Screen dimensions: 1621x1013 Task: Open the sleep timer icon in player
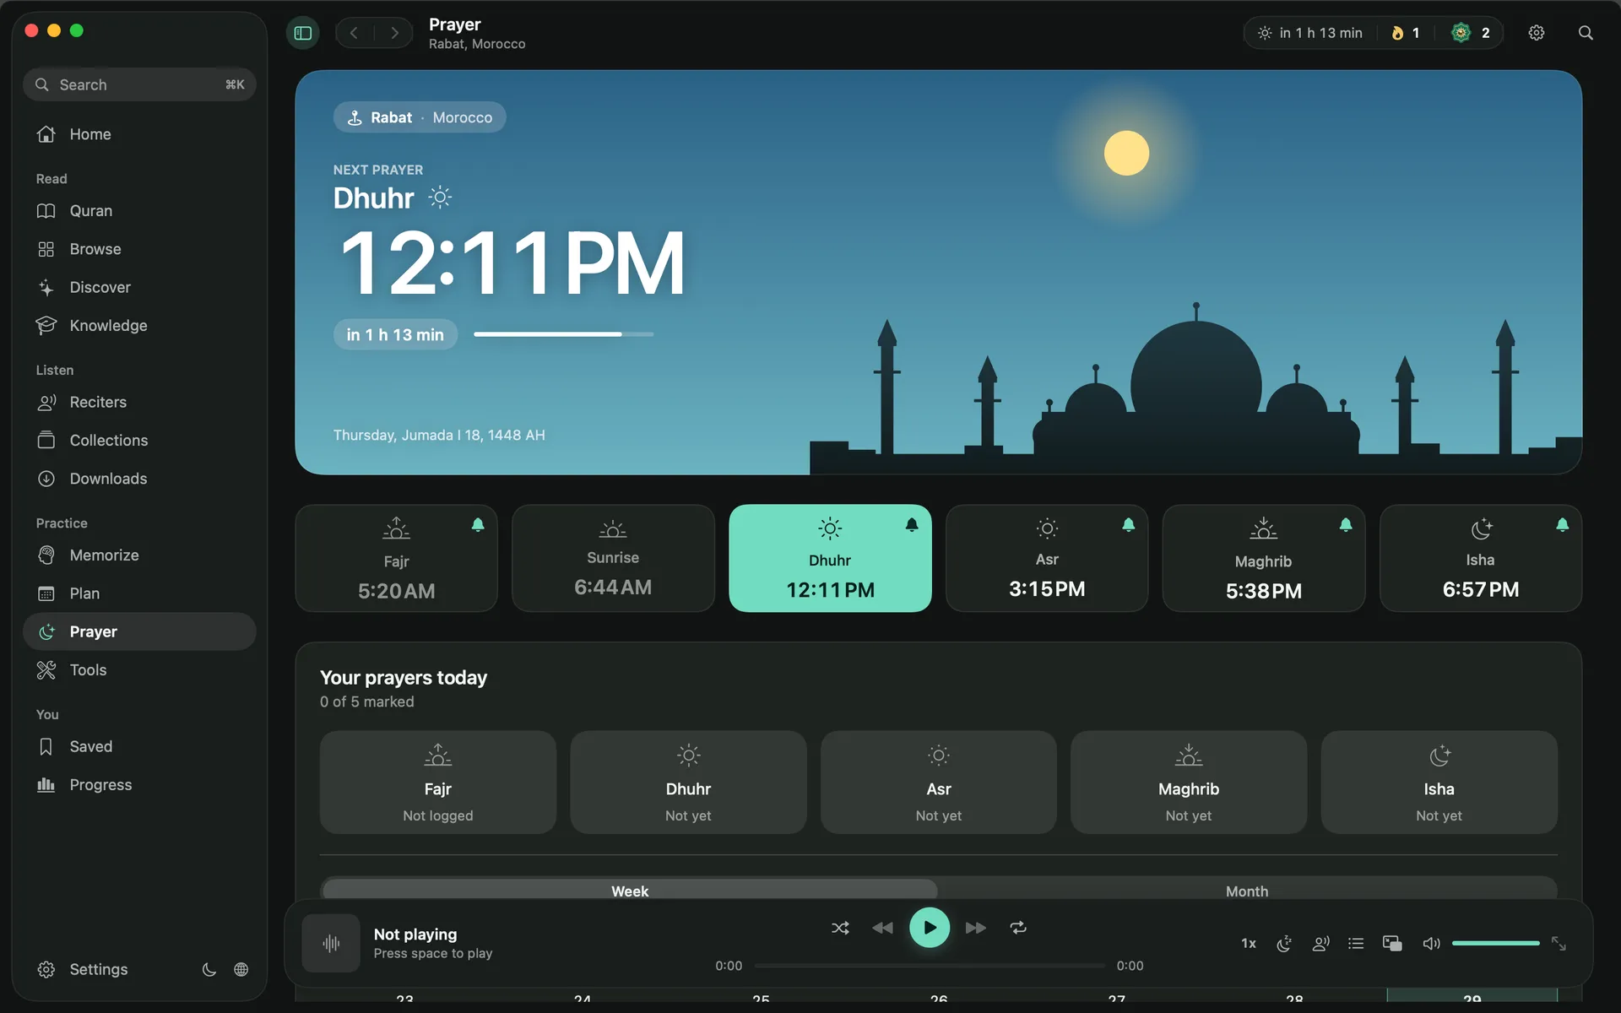tap(1284, 943)
